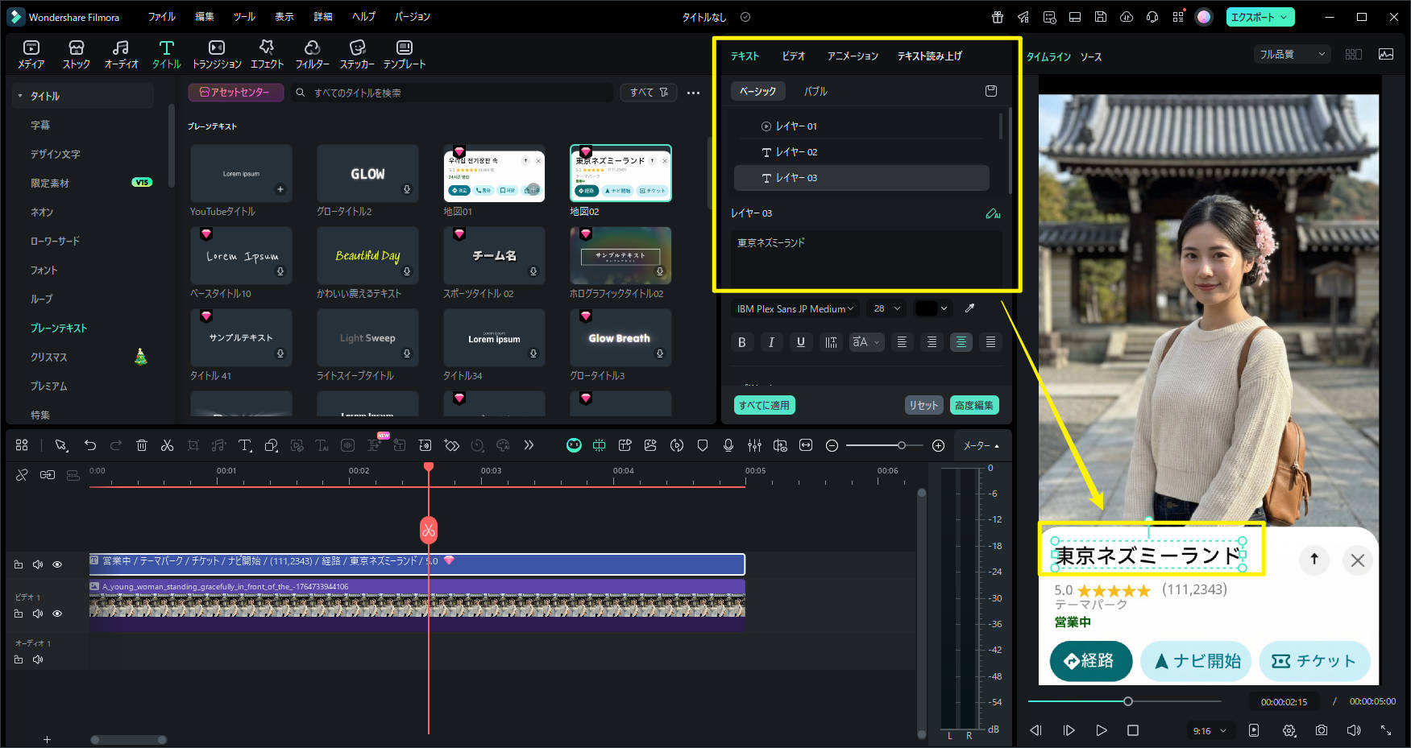Click the undo arrow in timeline toolbar
The width and height of the screenshot is (1411, 748).
pyautogui.click(x=90, y=445)
